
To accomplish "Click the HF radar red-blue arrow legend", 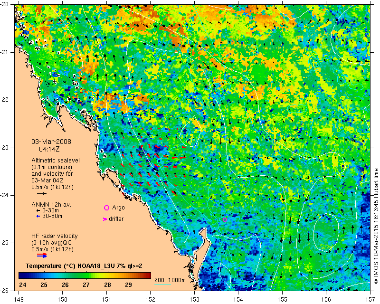I will coord(42,255).
